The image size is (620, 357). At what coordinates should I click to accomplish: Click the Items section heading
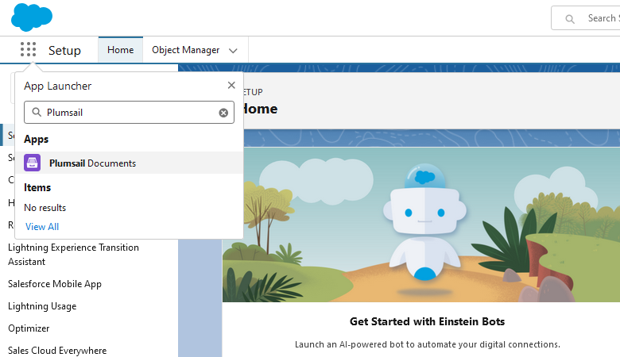coord(37,187)
